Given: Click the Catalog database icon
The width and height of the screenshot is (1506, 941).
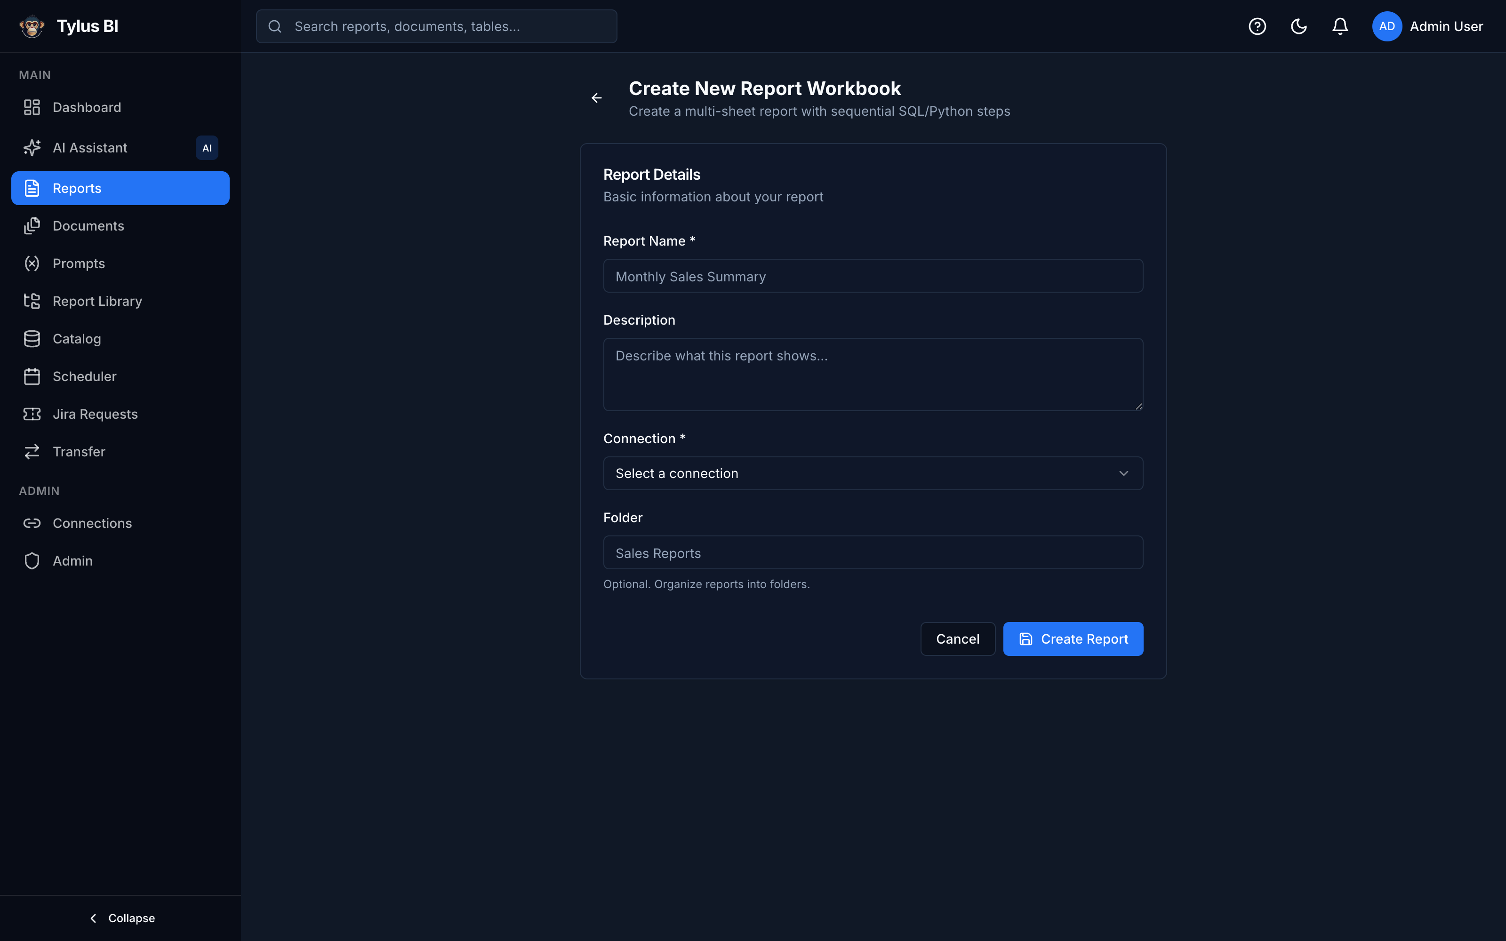Looking at the screenshot, I should [32, 339].
